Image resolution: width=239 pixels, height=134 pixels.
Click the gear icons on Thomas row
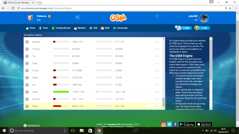(158, 49)
